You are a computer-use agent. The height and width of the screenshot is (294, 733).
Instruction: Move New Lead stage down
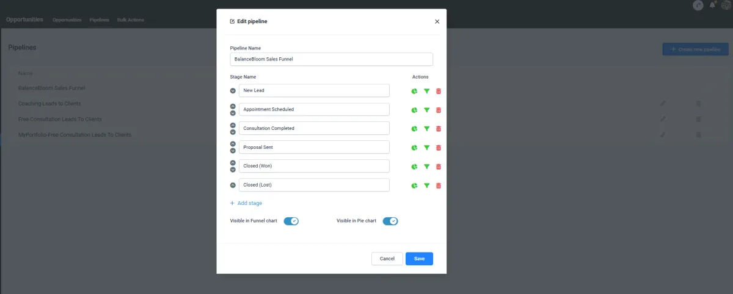(233, 91)
